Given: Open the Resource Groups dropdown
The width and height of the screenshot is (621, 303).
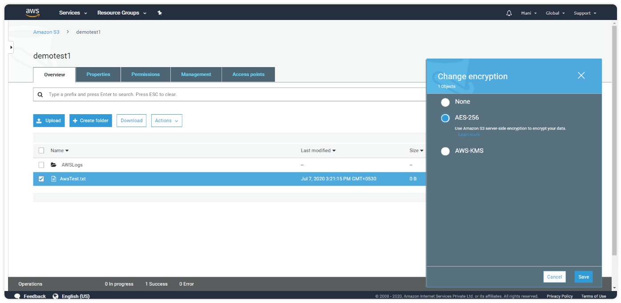Looking at the screenshot, I should pyautogui.click(x=122, y=13).
